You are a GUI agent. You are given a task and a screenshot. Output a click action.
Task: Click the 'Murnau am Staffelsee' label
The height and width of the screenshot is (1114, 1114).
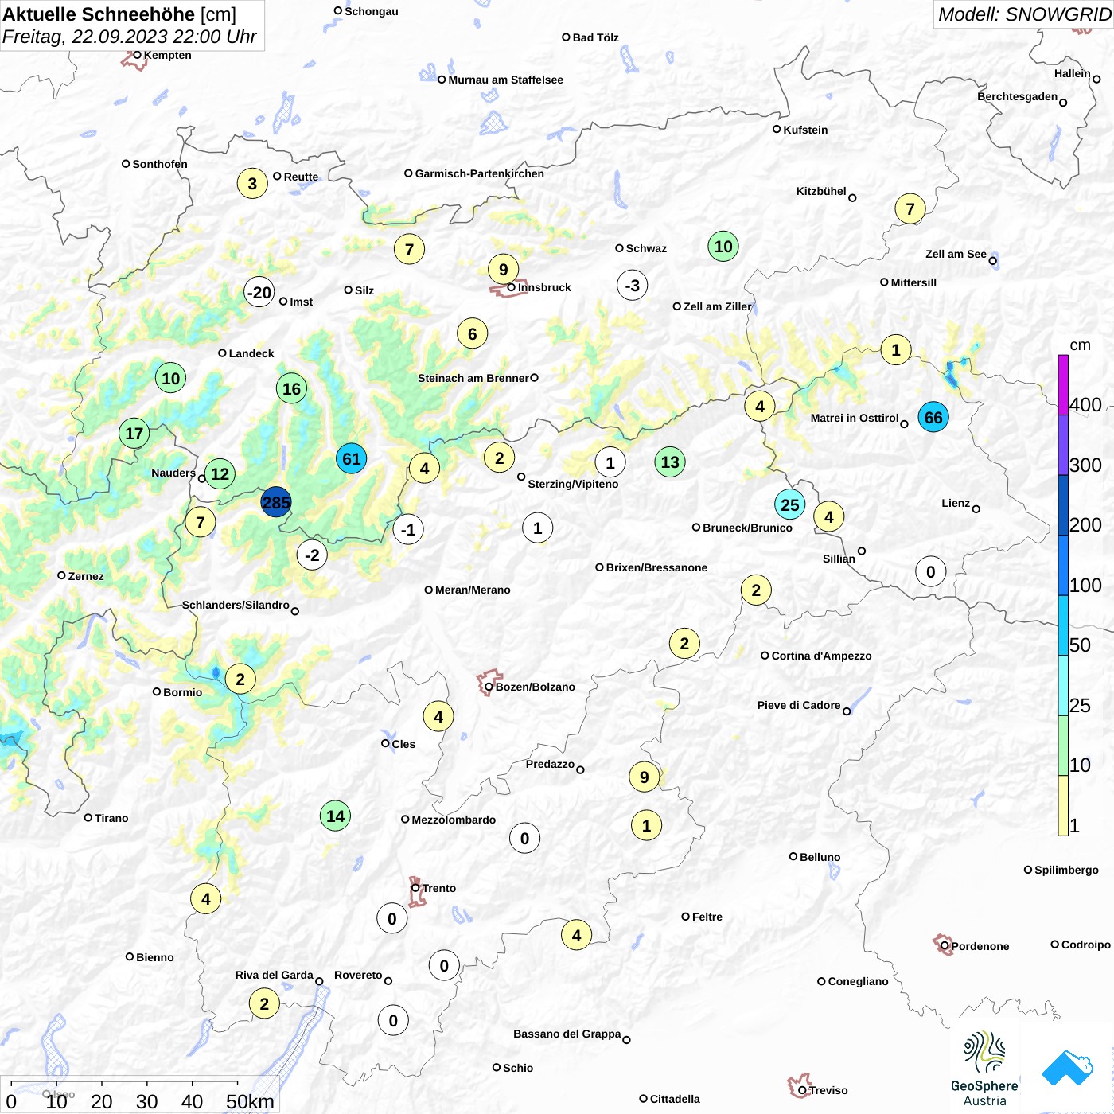(506, 80)
